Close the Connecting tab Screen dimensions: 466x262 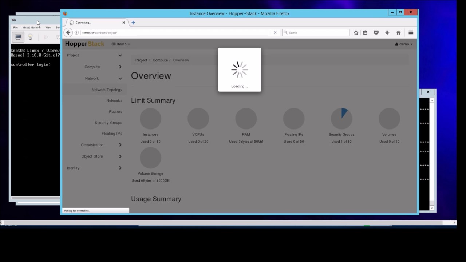123,23
